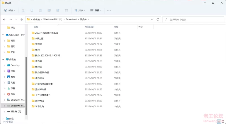The height and width of the screenshot is (124, 226).
Task: Open recent locations dropdown arrow
Action: coord(16,19)
